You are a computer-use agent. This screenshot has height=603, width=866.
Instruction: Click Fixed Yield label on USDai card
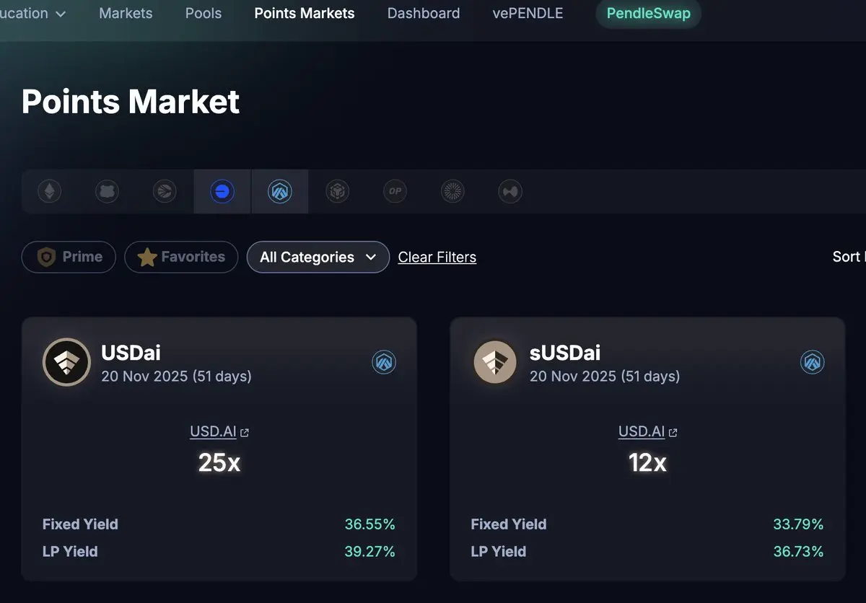[x=80, y=524]
